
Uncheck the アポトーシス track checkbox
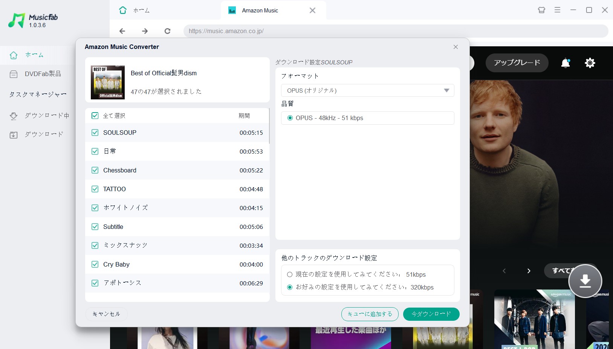tap(95, 283)
